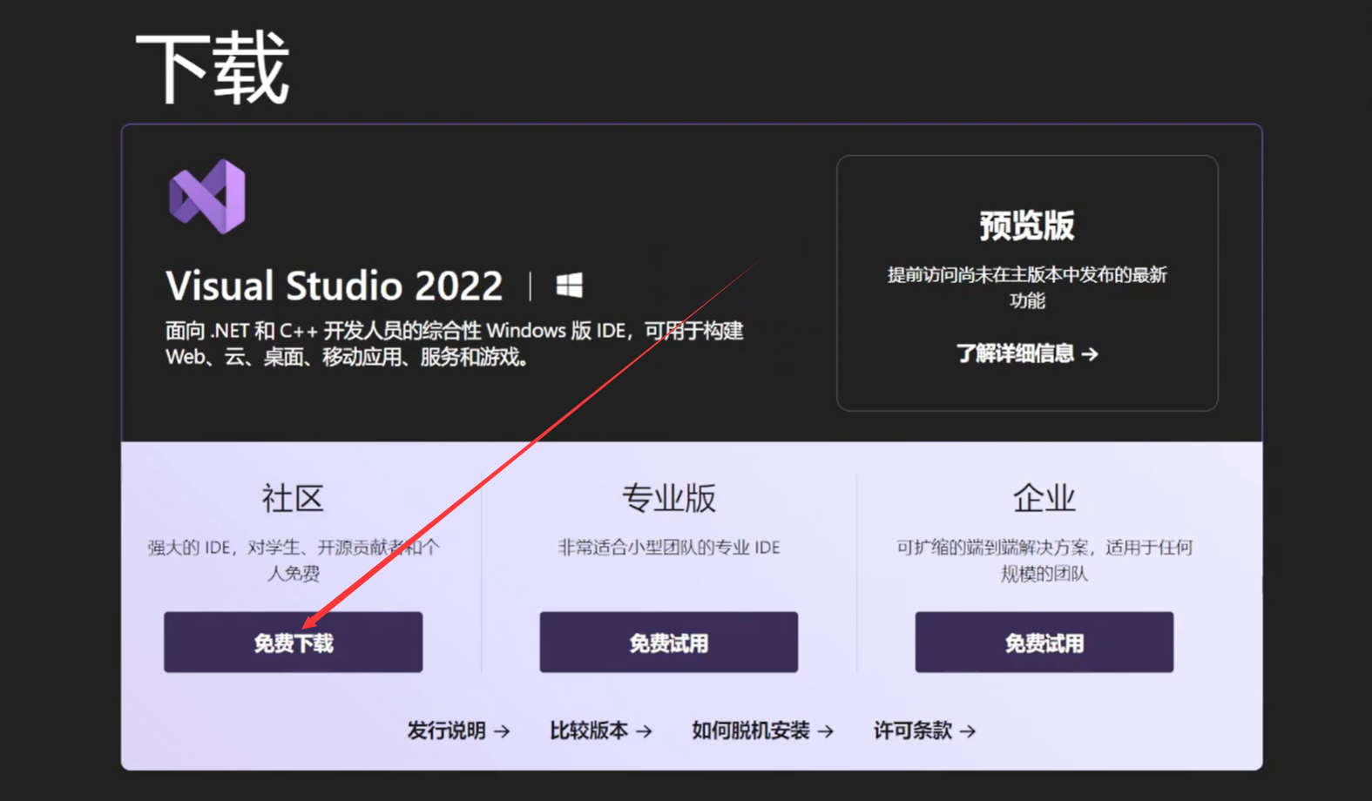Click the arrow icon after 如何脱机安装

pyautogui.click(x=826, y=731)
